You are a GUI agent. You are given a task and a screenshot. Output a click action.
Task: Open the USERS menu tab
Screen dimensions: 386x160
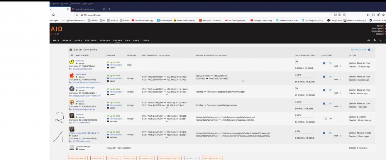[78, 40]
